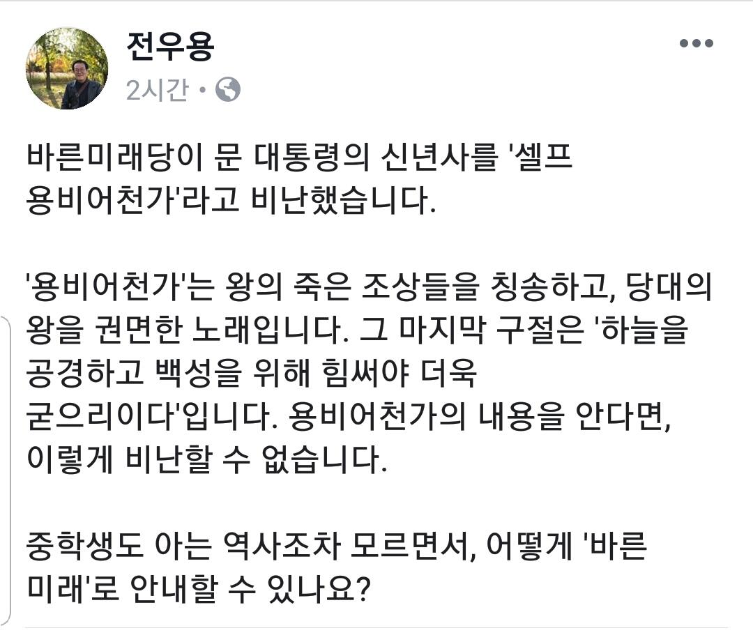Image resolution: width=753 pixels, height=642 pixels.
Task: Open the three-dot post options menu
Action: coord(697,43)
